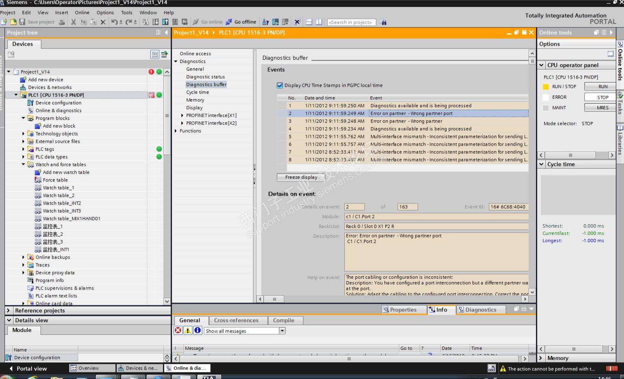The height and width of the screenshot is (379, 624).
Task: Open the Force table item
Action: (x=55, y=180)
